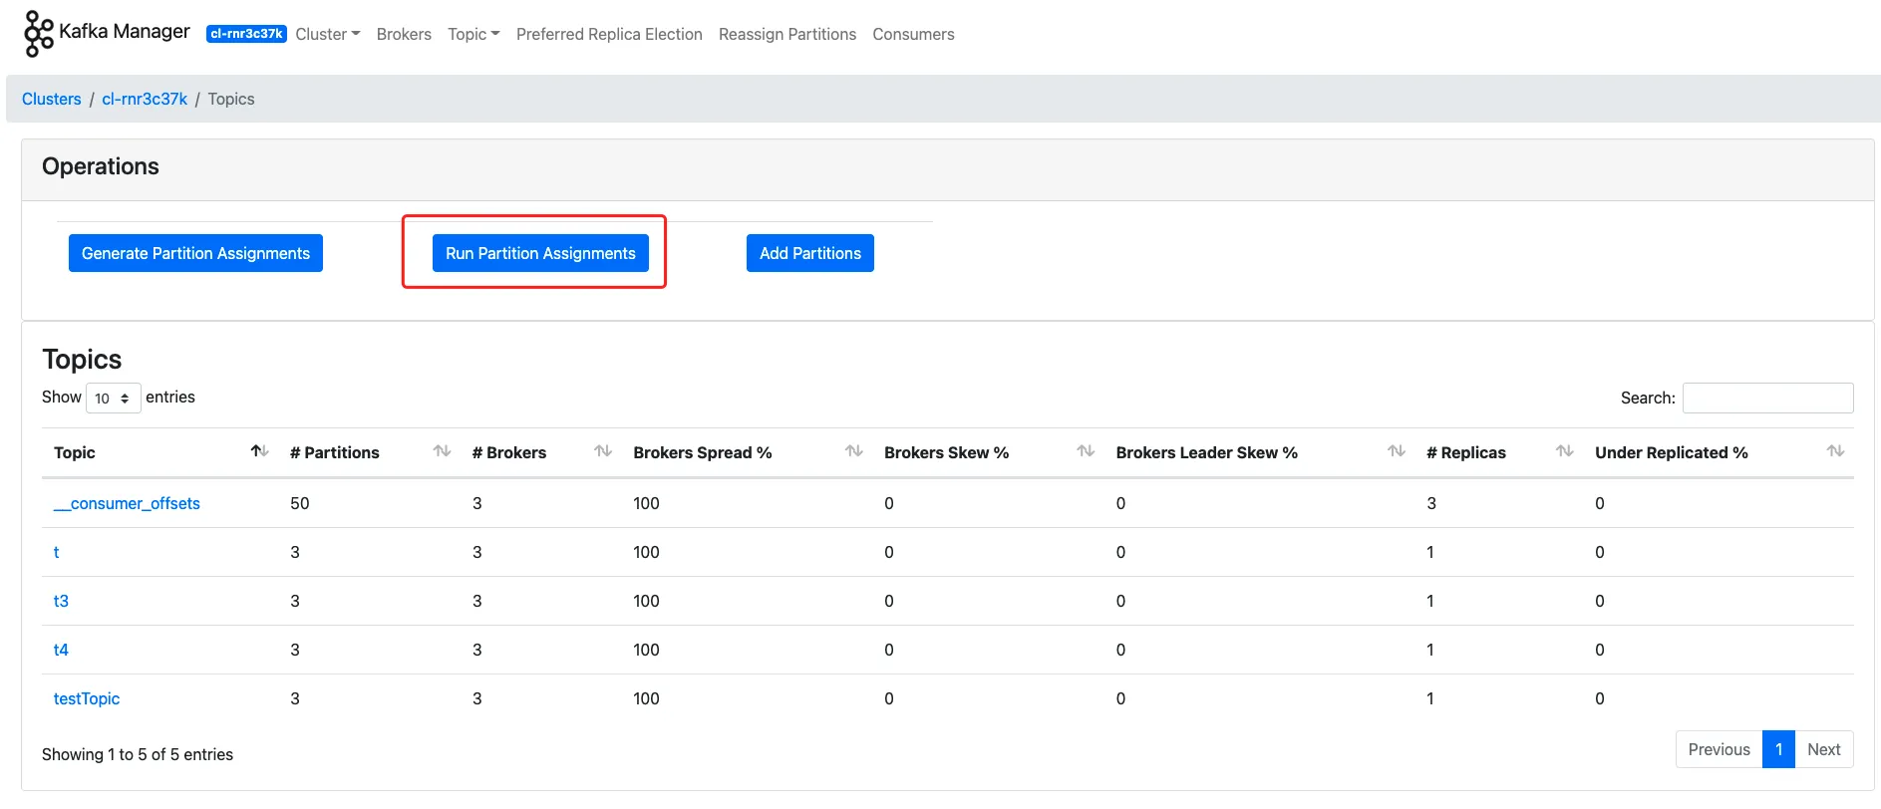Click the Kafka Manager logo icon
This screenshot has height=809, width=1881.
[38, 34]
